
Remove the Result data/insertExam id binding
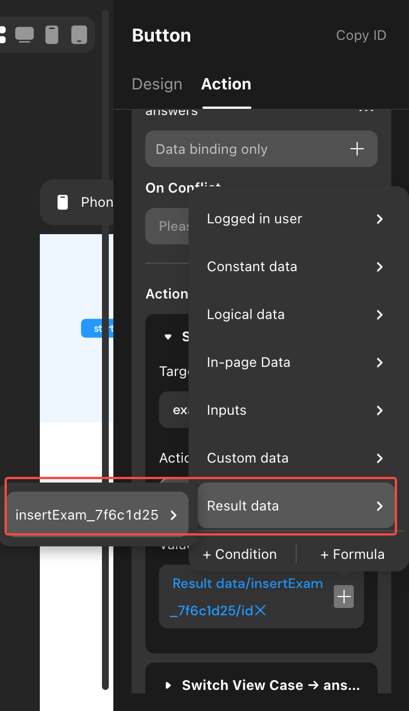260,611
